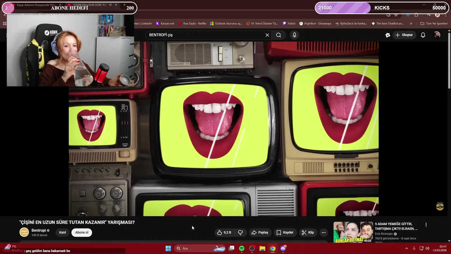
Task: Open the Nightbot - Giveaways bookmark
Action: pyautogui.click(x=315, y=24)
